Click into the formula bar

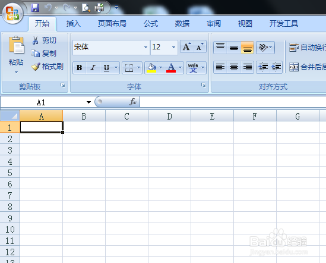233,102
